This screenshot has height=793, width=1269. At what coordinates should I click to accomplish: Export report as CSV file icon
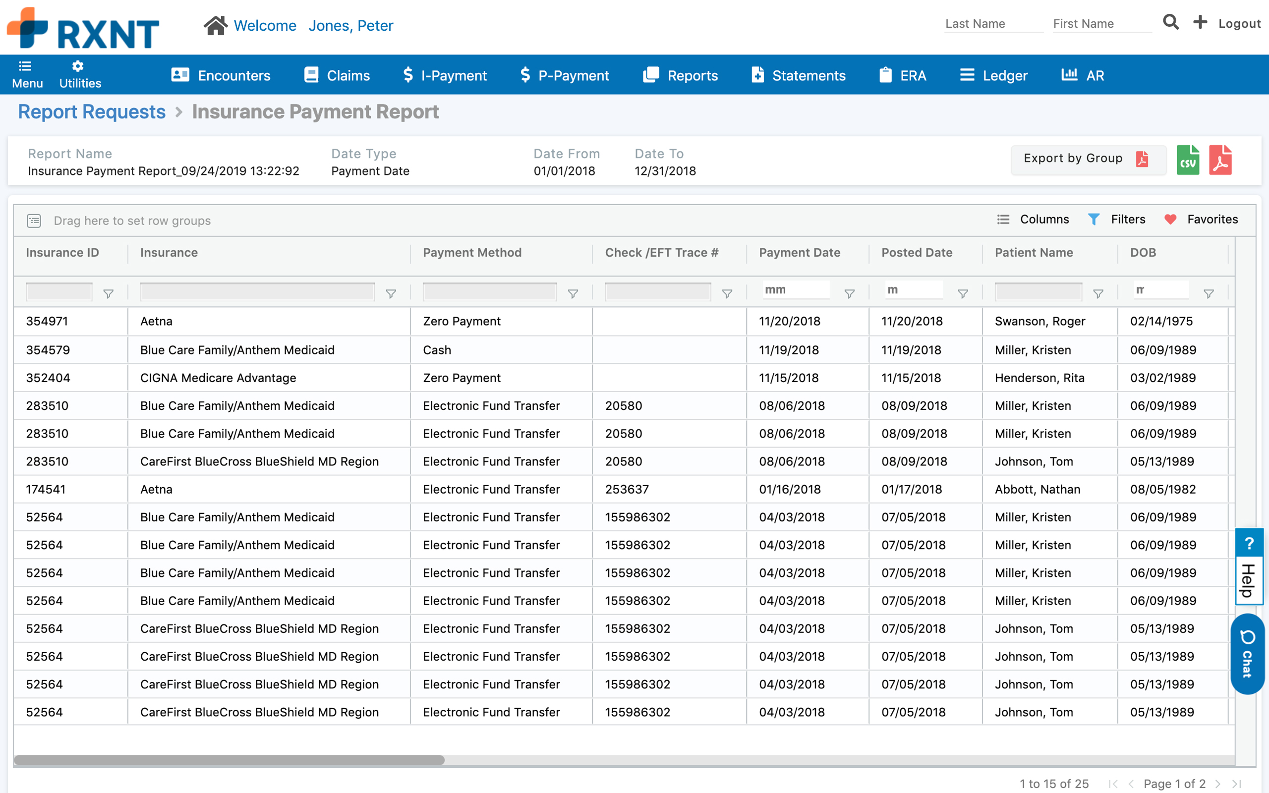pos(1188,161)
